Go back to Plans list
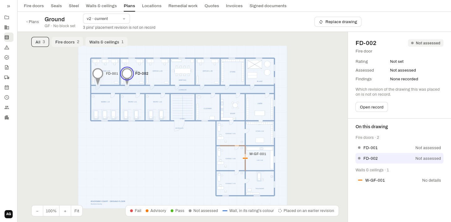451x222 pixels. pos(33,22)
